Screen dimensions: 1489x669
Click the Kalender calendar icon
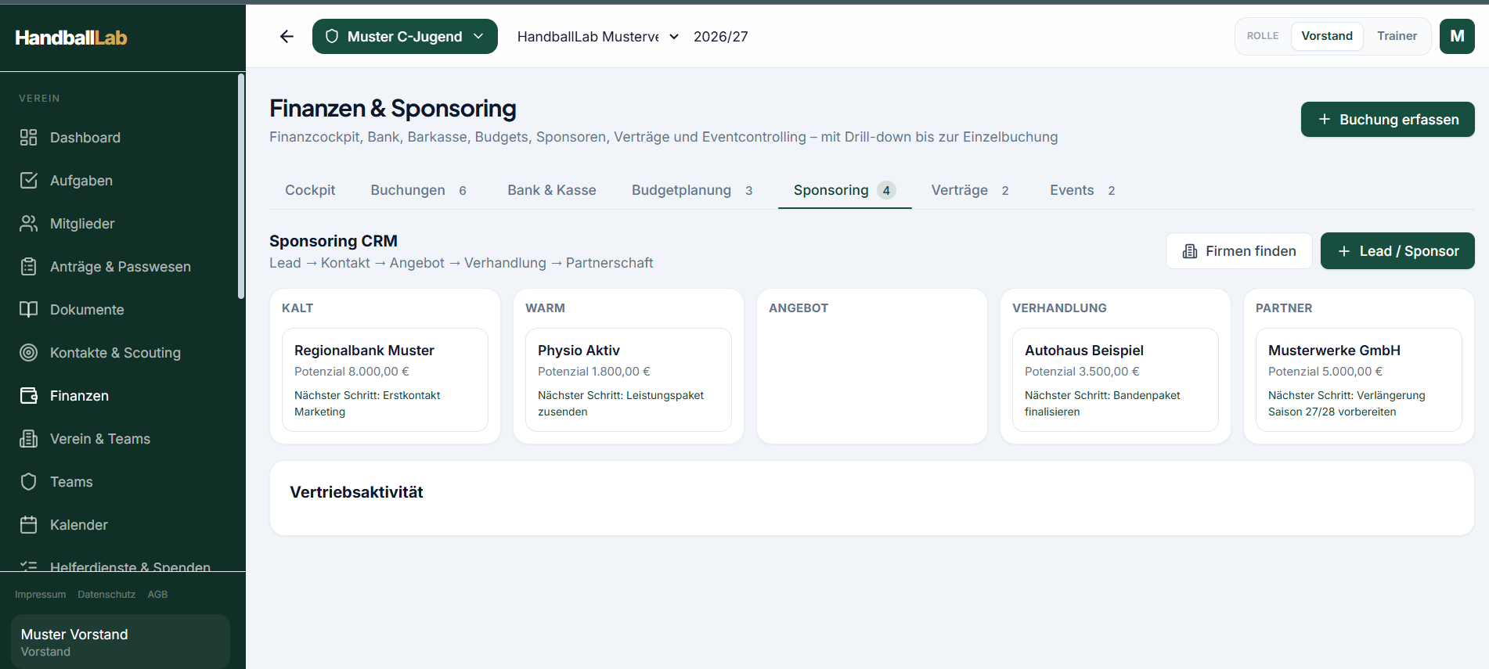(28, 525)
